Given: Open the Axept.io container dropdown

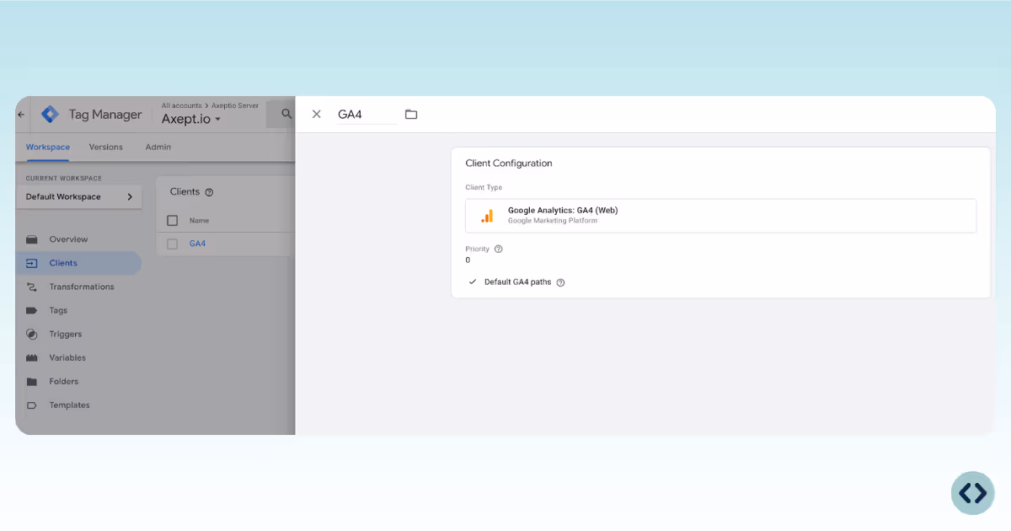Looking at the screenshot, I should tap(191, 119).
